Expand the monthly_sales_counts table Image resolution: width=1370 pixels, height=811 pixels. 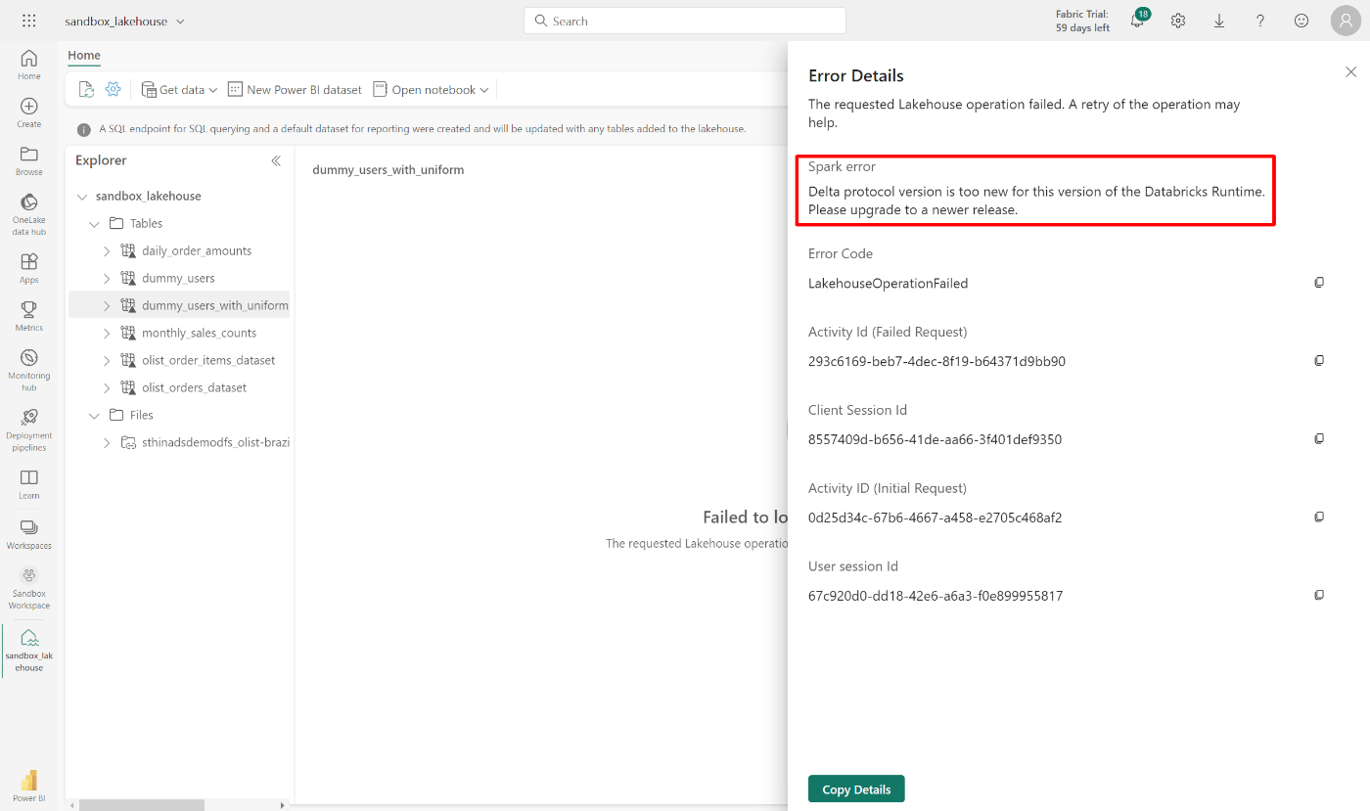point(107,334)
